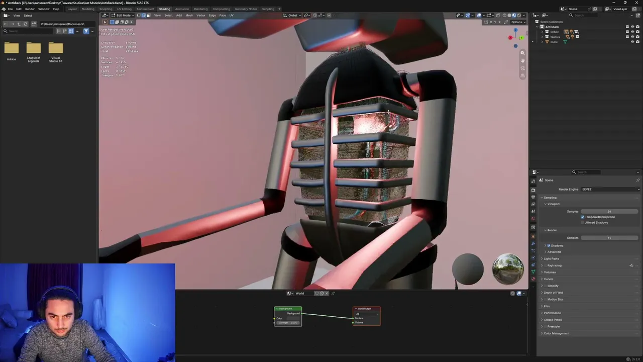This screenshot has height=362, width=643.
Task: Open the Render Engine EEVEE dropdown
Action: coord(610,189)
